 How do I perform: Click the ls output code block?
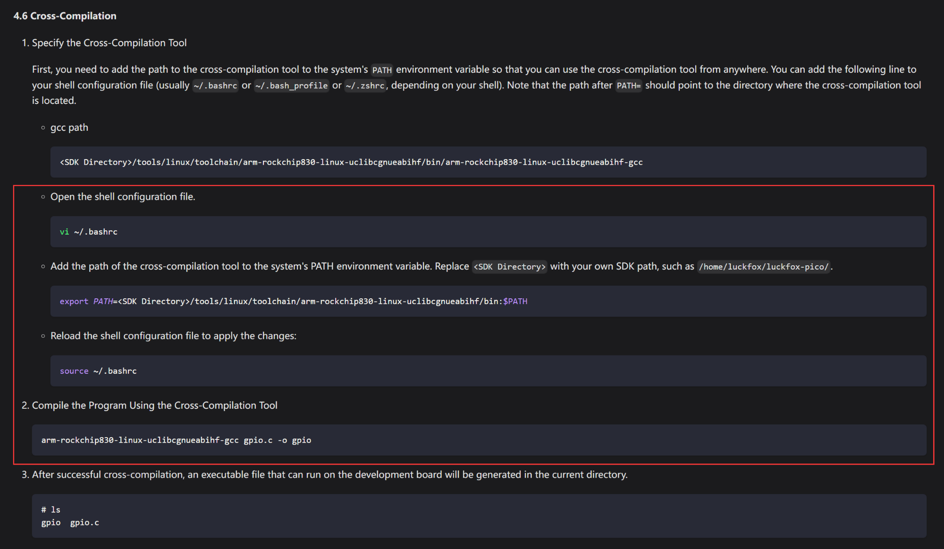[479, 516]
